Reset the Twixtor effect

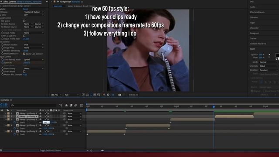coord(25,9)
